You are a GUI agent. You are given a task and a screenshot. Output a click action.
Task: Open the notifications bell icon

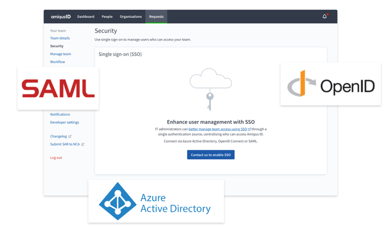pos(325,16)
